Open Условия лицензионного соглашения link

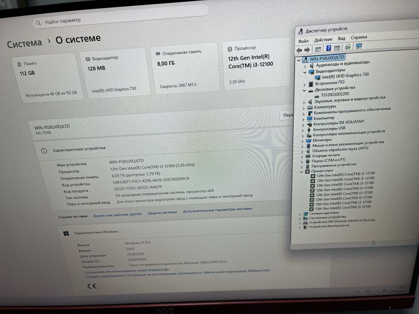coord(177,274)
